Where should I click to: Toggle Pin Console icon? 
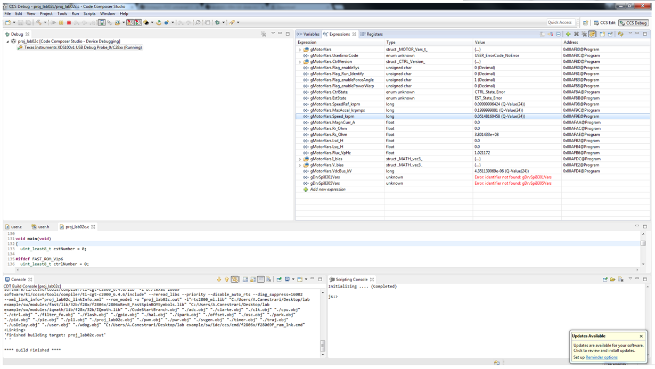(279, 279)
